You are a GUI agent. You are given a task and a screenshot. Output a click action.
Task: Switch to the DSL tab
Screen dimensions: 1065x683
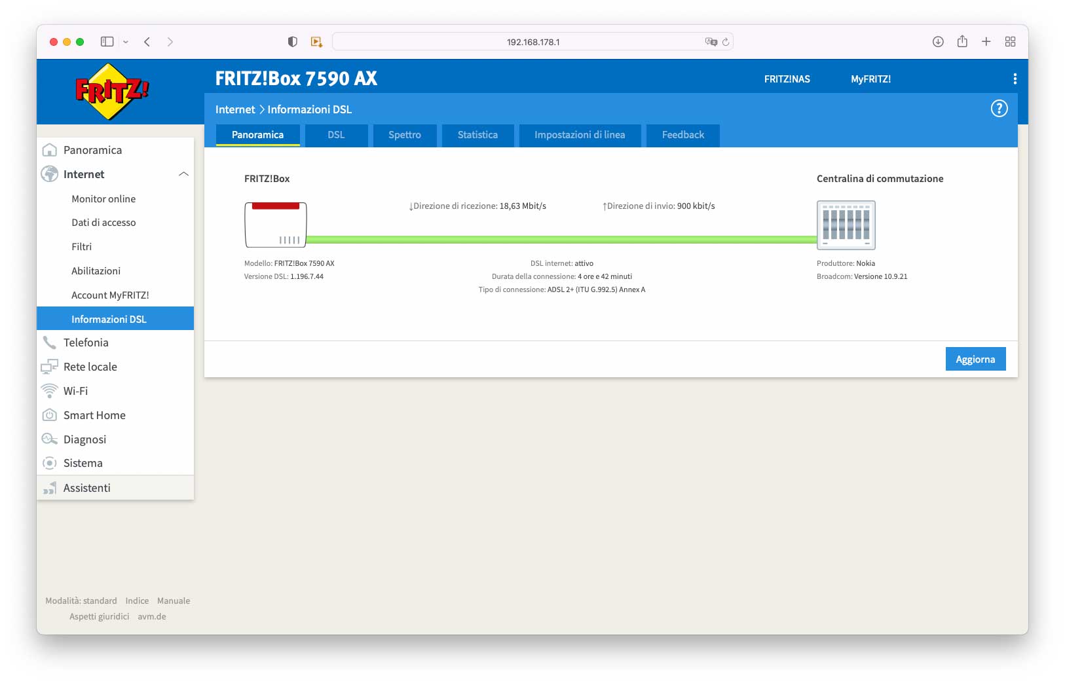click(x=336, y=135)
